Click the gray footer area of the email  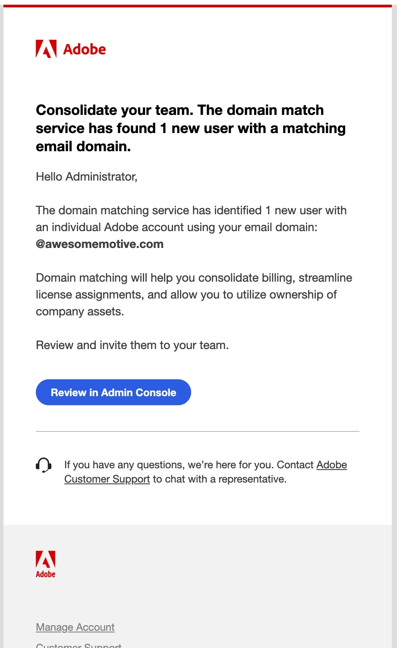[x=259, y=596]
